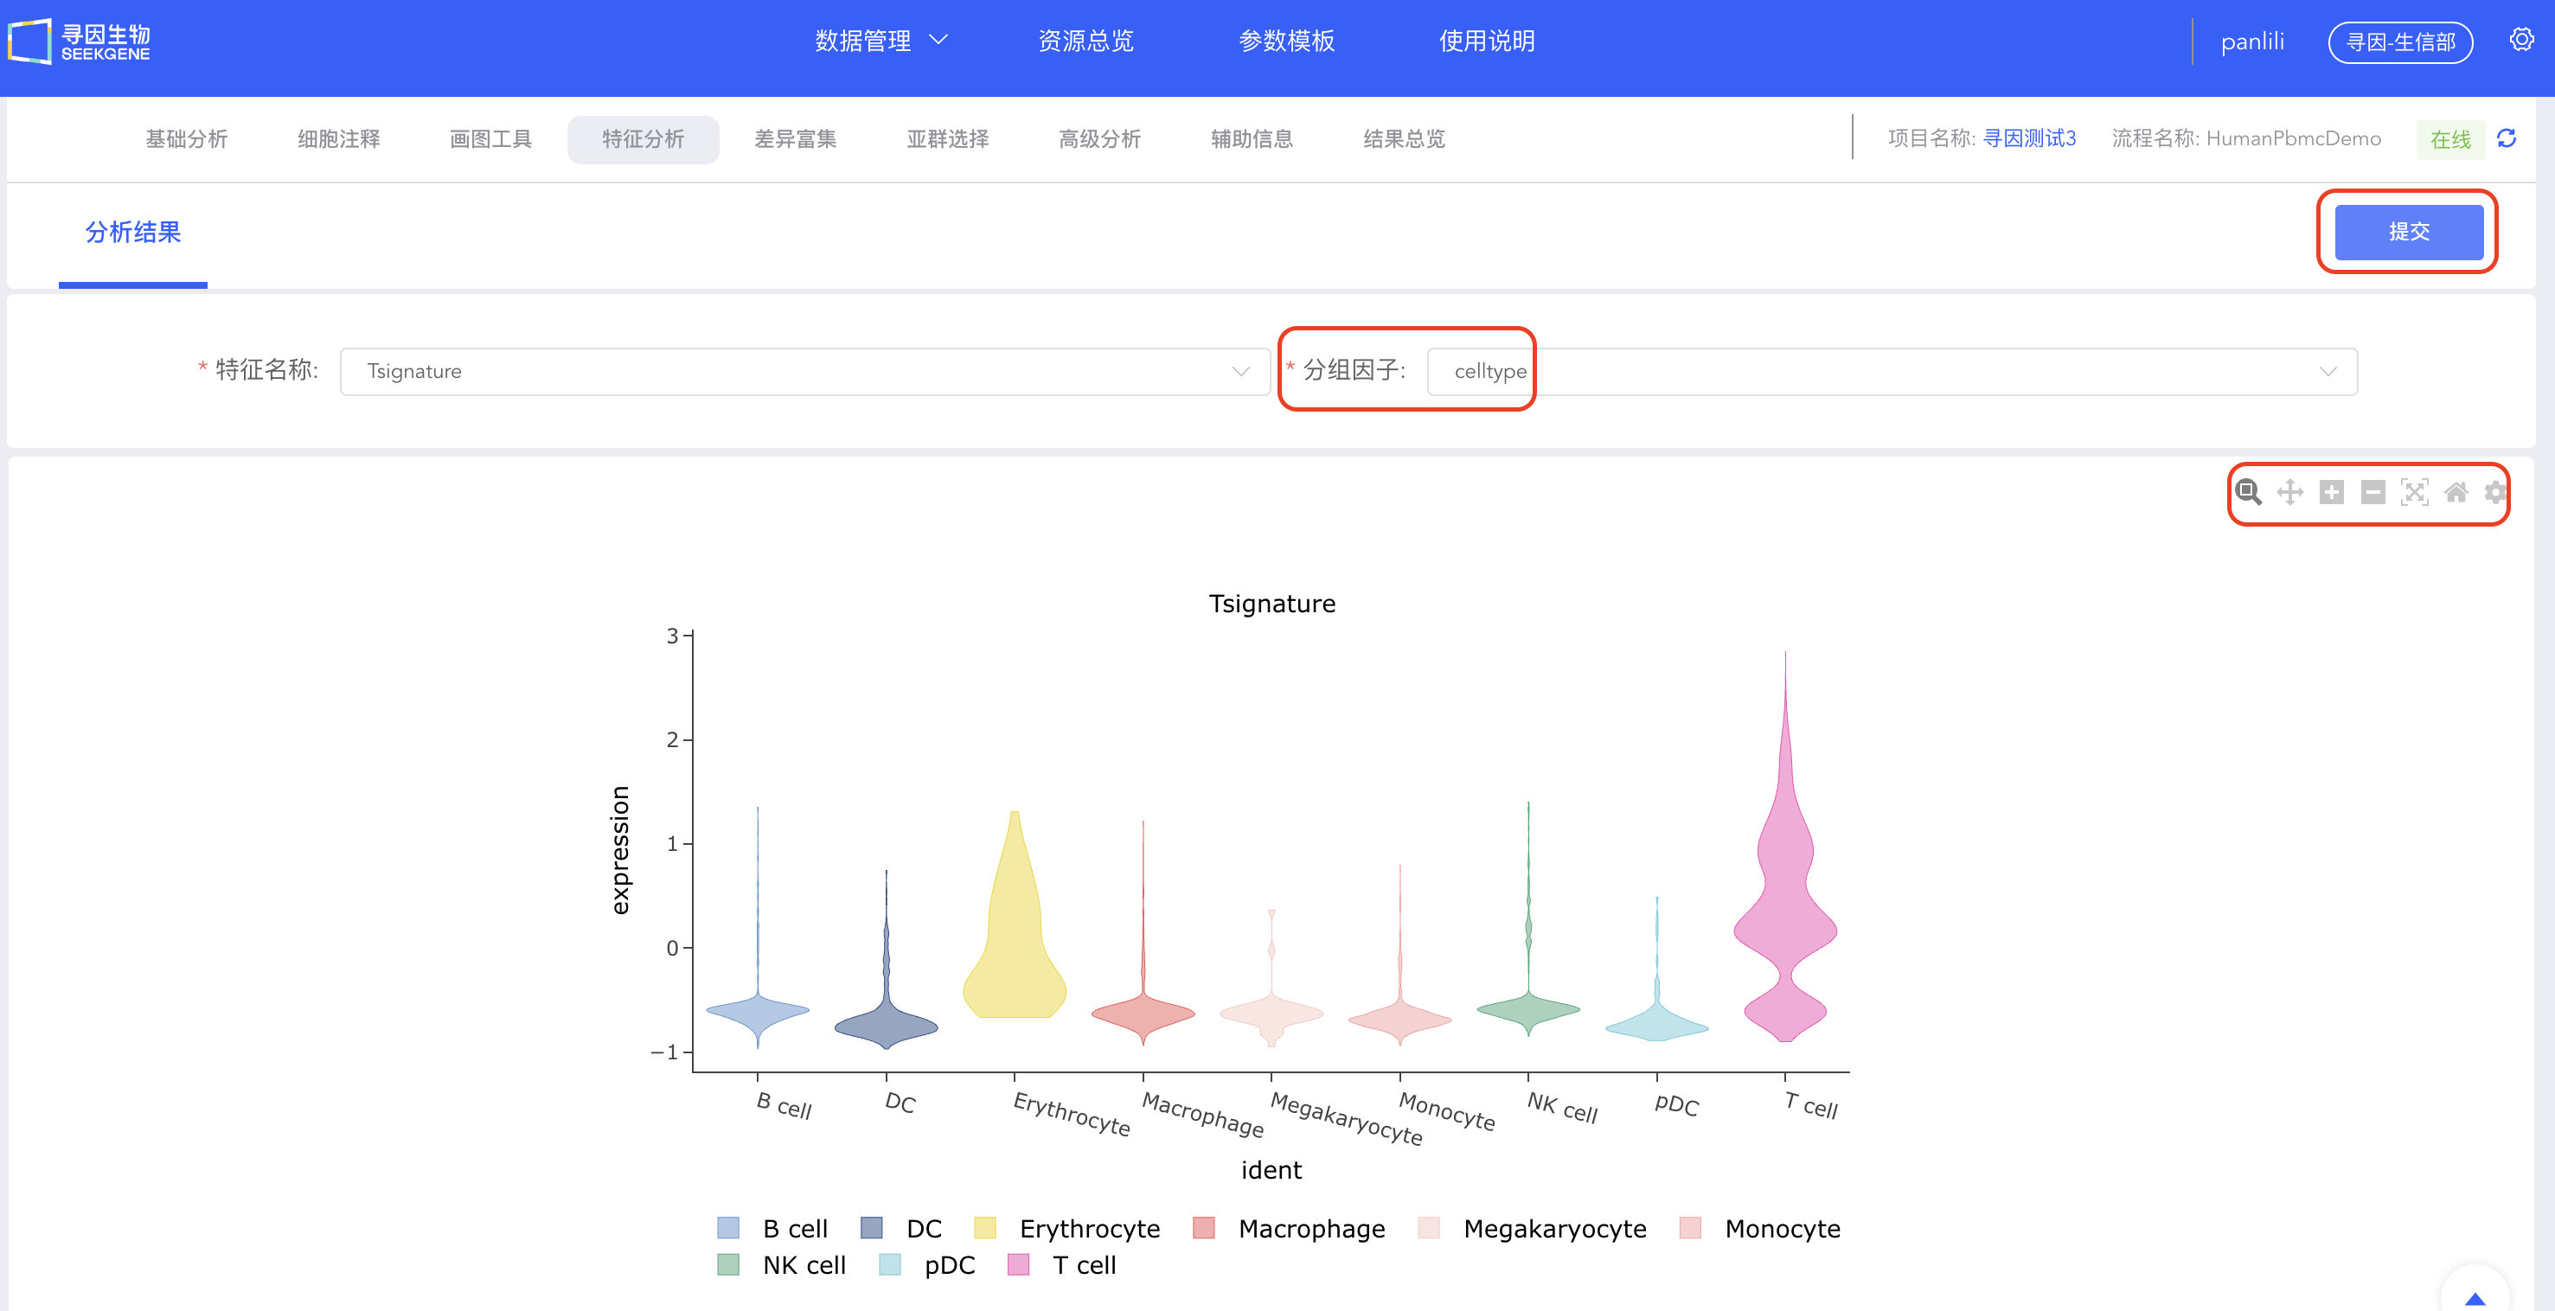
Task: Click the panlili username
Action: (x=2251, y=42)
